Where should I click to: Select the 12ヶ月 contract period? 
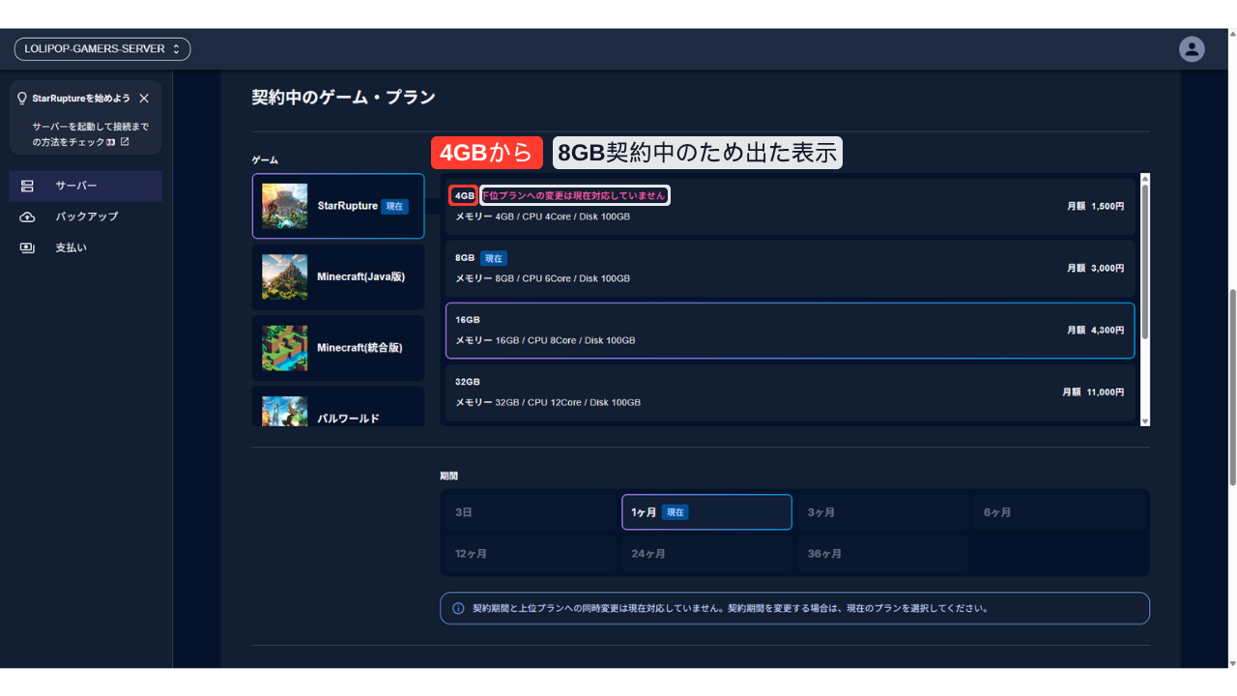530,554
